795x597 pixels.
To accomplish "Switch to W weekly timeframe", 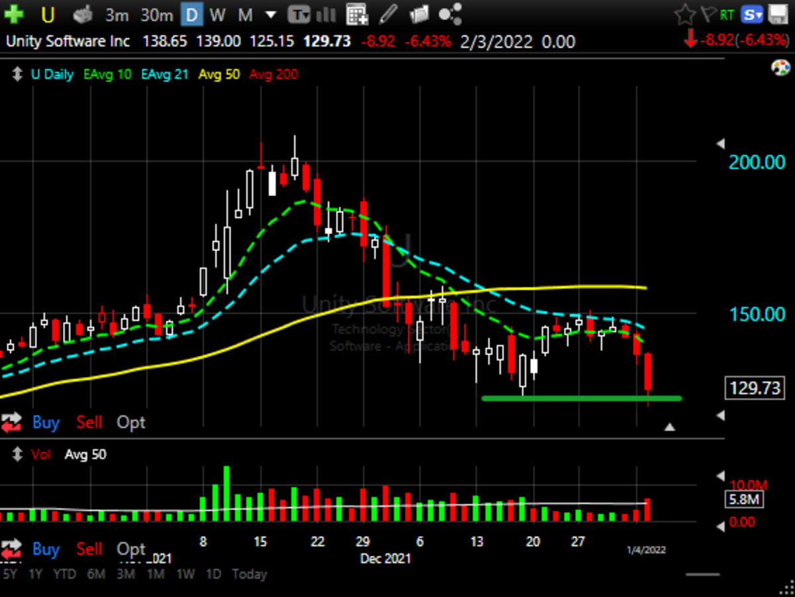I will (x=217, y=14).
